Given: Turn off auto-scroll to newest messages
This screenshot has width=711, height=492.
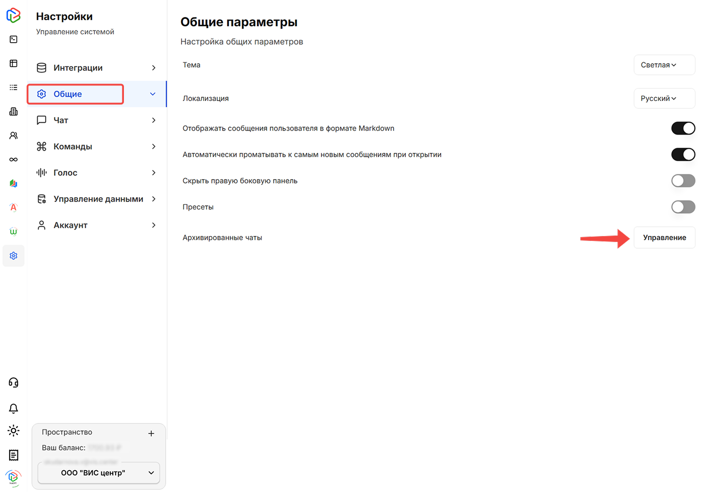Looking at the screenshot, I should 683,154.
